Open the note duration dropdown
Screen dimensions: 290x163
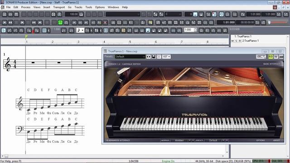[80, 30]
